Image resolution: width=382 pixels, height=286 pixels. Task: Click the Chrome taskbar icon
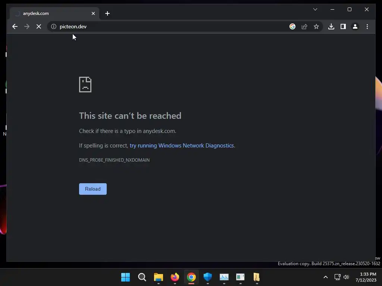point(191,277)
